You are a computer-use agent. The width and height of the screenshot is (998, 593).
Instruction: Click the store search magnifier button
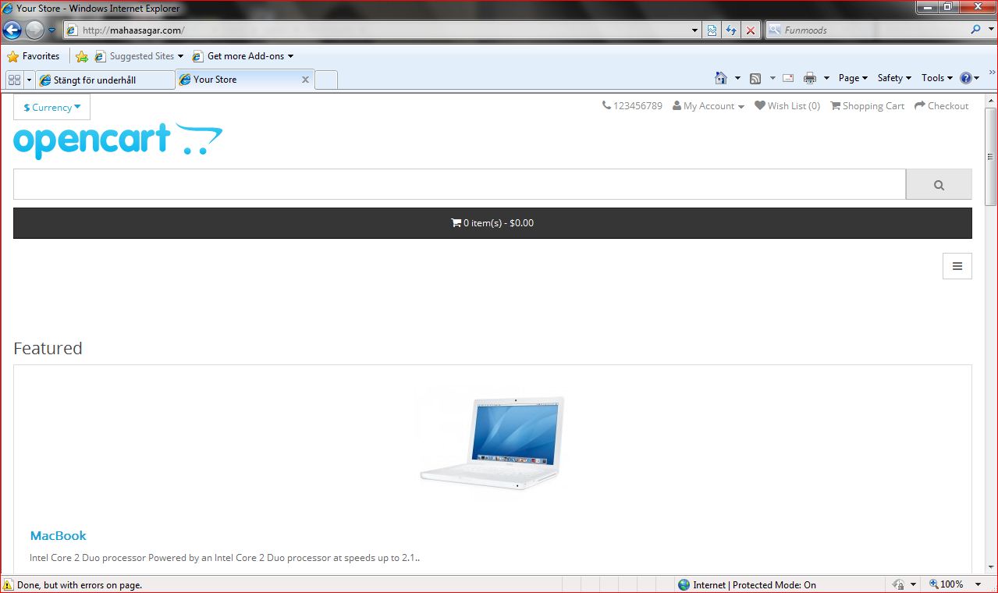(x=939, y=185)
